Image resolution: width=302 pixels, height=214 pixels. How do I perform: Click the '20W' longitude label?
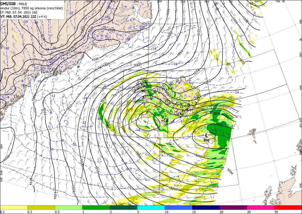[x=159, y=2]
